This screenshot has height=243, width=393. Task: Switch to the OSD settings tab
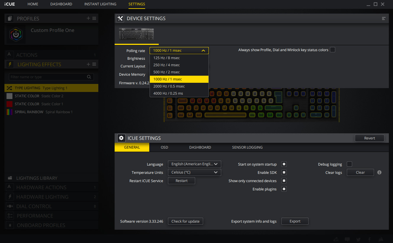164,147
